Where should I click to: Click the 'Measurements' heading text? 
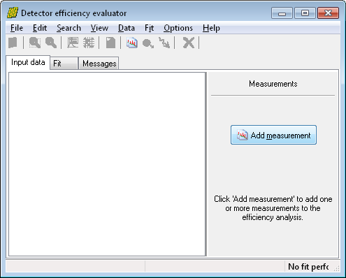(x=273, y=84)
